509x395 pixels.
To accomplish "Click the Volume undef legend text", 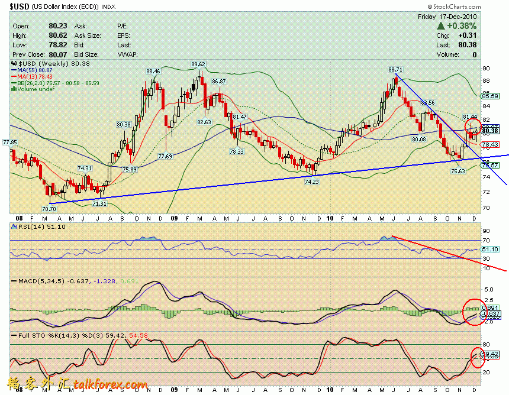I will (x=36, y=89).
